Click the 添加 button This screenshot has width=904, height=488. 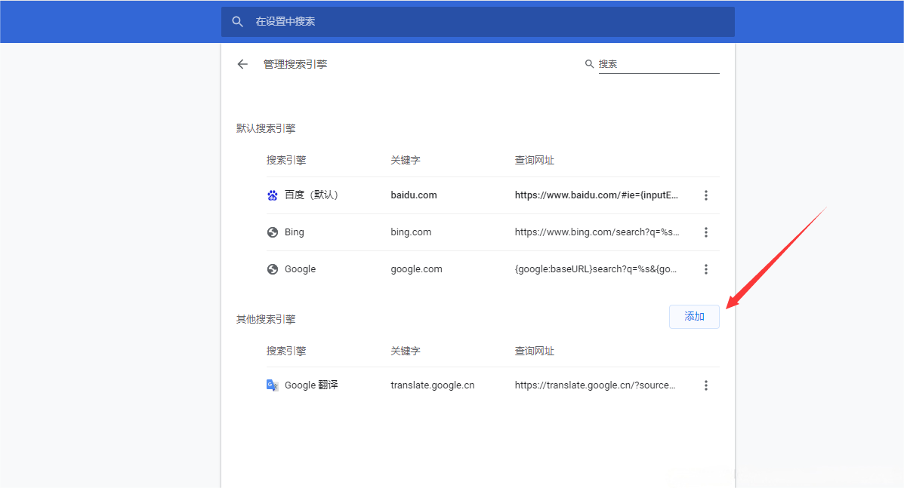[694, 317]
